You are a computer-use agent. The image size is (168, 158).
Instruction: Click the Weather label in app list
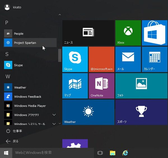pos(20,87)
